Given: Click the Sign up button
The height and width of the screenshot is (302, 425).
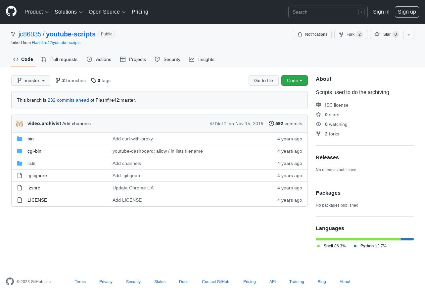Looking at the screenshot, I should point(407,12).
